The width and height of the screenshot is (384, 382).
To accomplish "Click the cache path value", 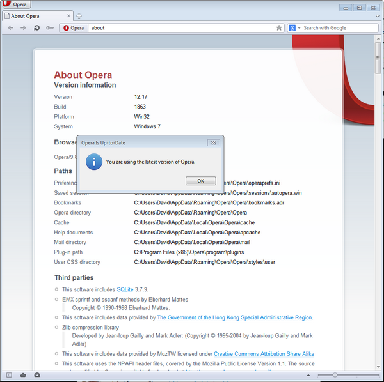I will click(195, 222).
